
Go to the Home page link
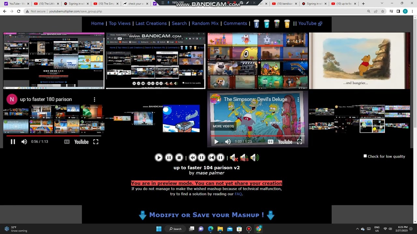(x=97, y=23)
